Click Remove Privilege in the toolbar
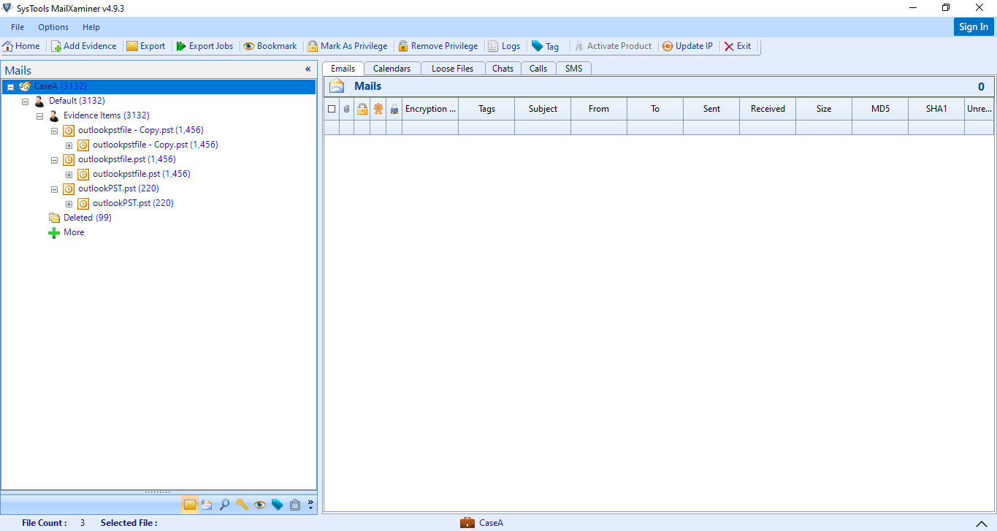 pos(438,46)
